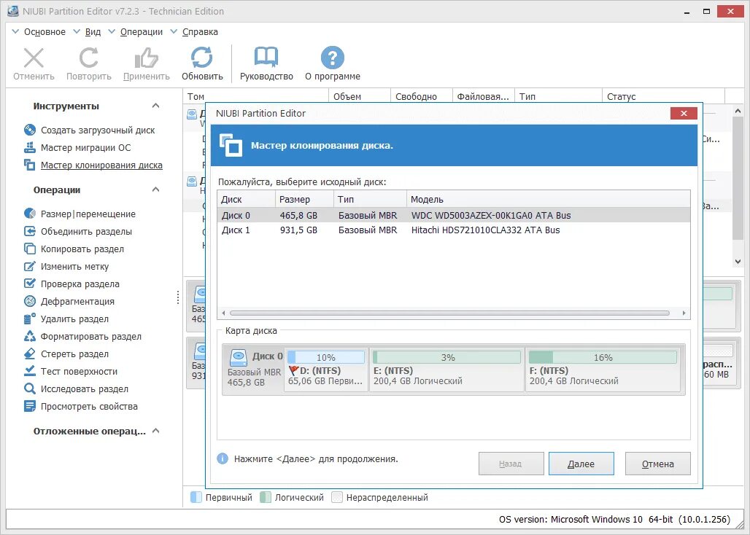Click the Статус column header in main window
Screen dimensions: 750x535
pyautogui.click(x=663, y=96)
